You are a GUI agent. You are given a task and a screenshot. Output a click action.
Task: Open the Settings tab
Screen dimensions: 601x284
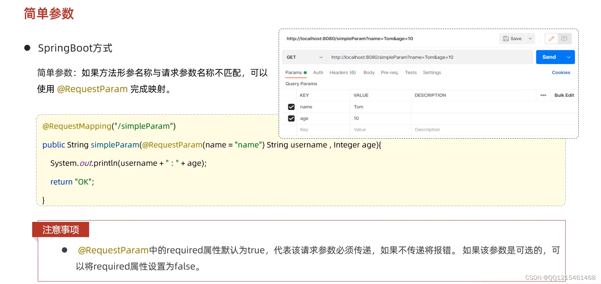tap(432, 72)
